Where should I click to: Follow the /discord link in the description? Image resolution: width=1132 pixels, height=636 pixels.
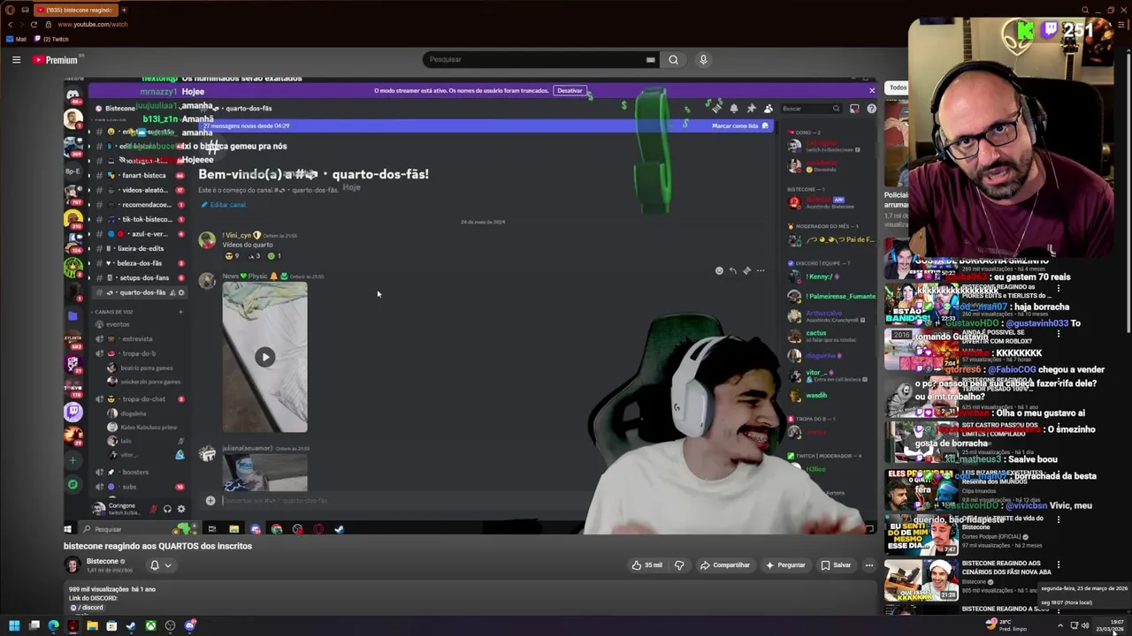pyautogui.click(x=87, y=608)
